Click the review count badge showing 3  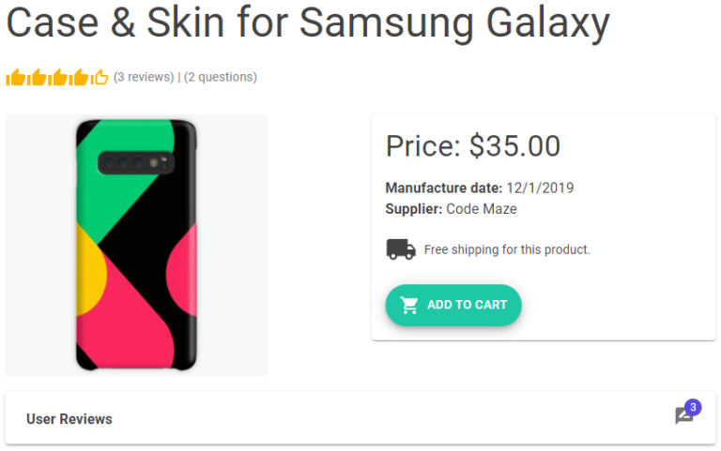(693, 407)
